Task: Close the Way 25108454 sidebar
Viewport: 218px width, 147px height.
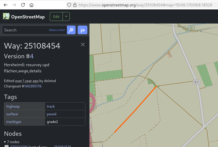Action: (83, 44)
